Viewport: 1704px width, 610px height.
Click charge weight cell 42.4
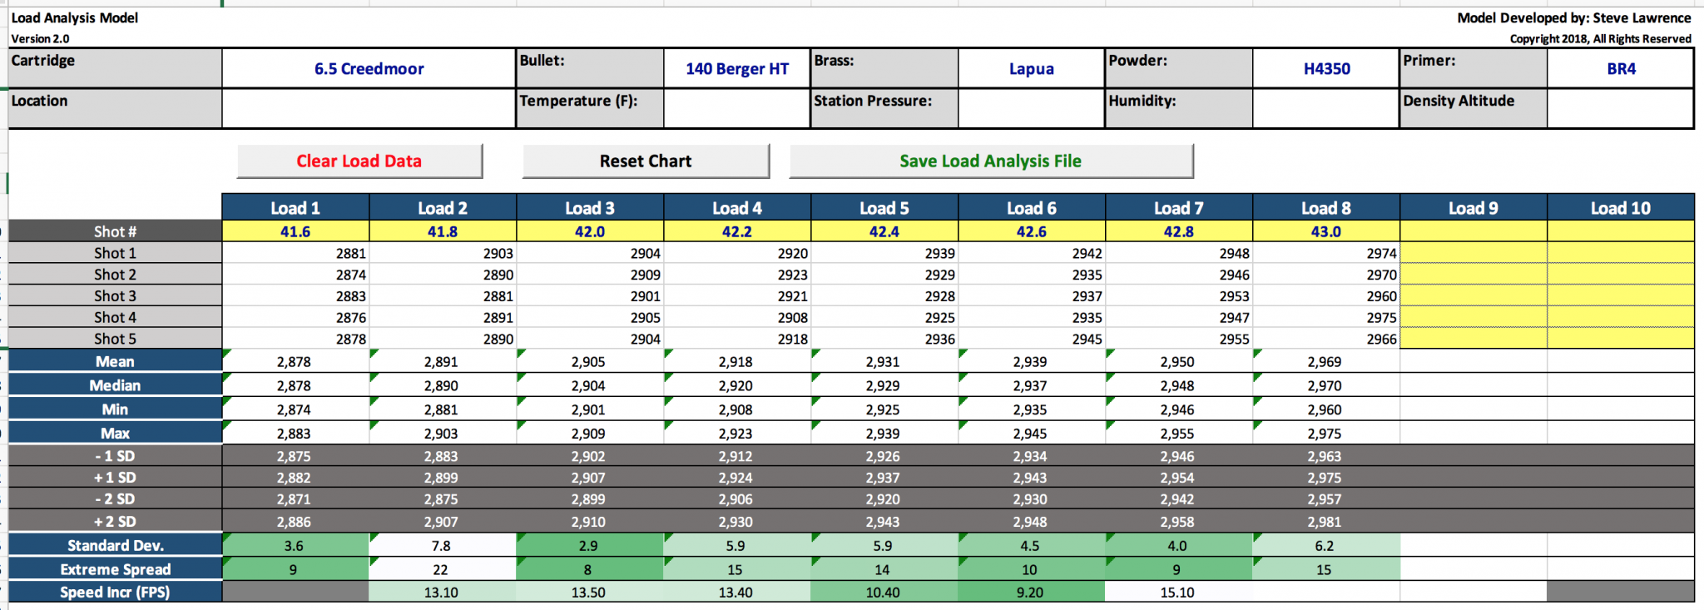tap(884, 231)
